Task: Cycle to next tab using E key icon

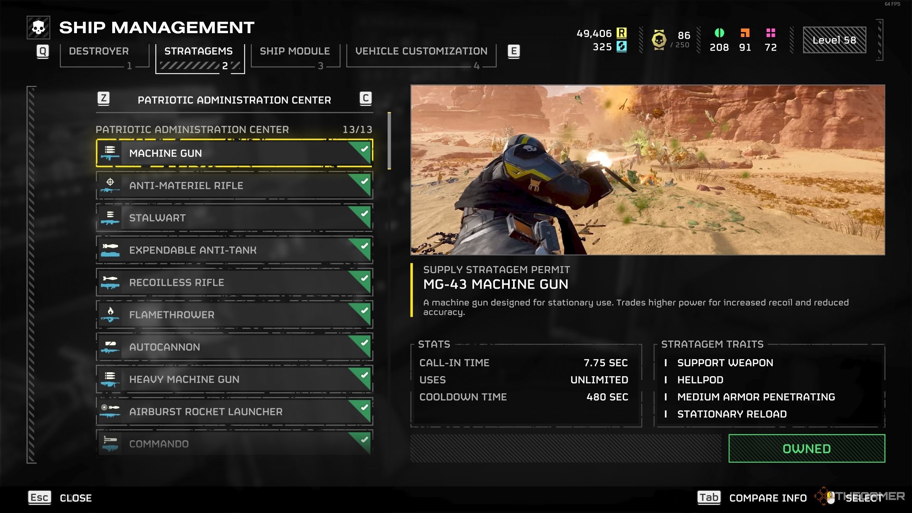Action: click(514, 51)
